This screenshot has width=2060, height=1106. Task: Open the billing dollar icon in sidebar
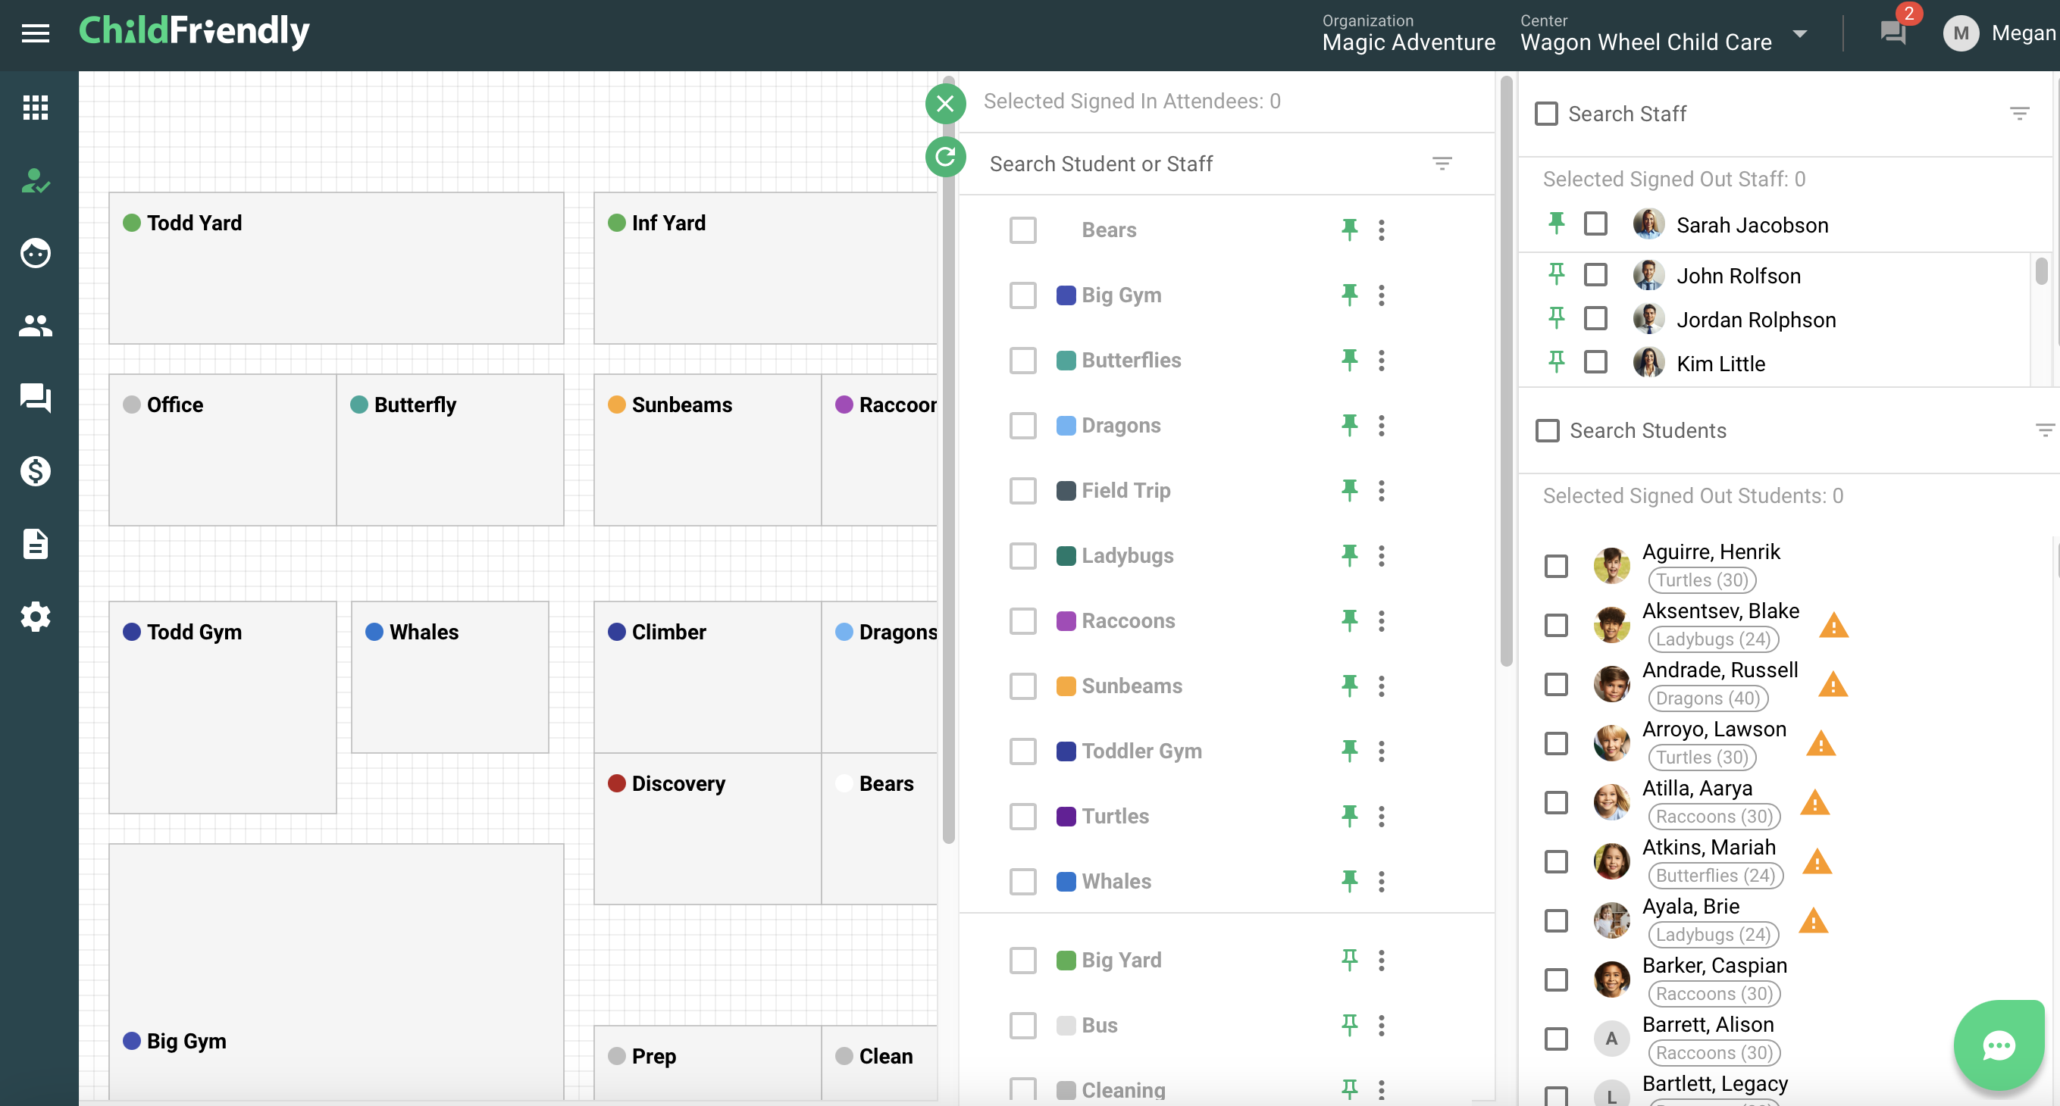coord(35,471)
